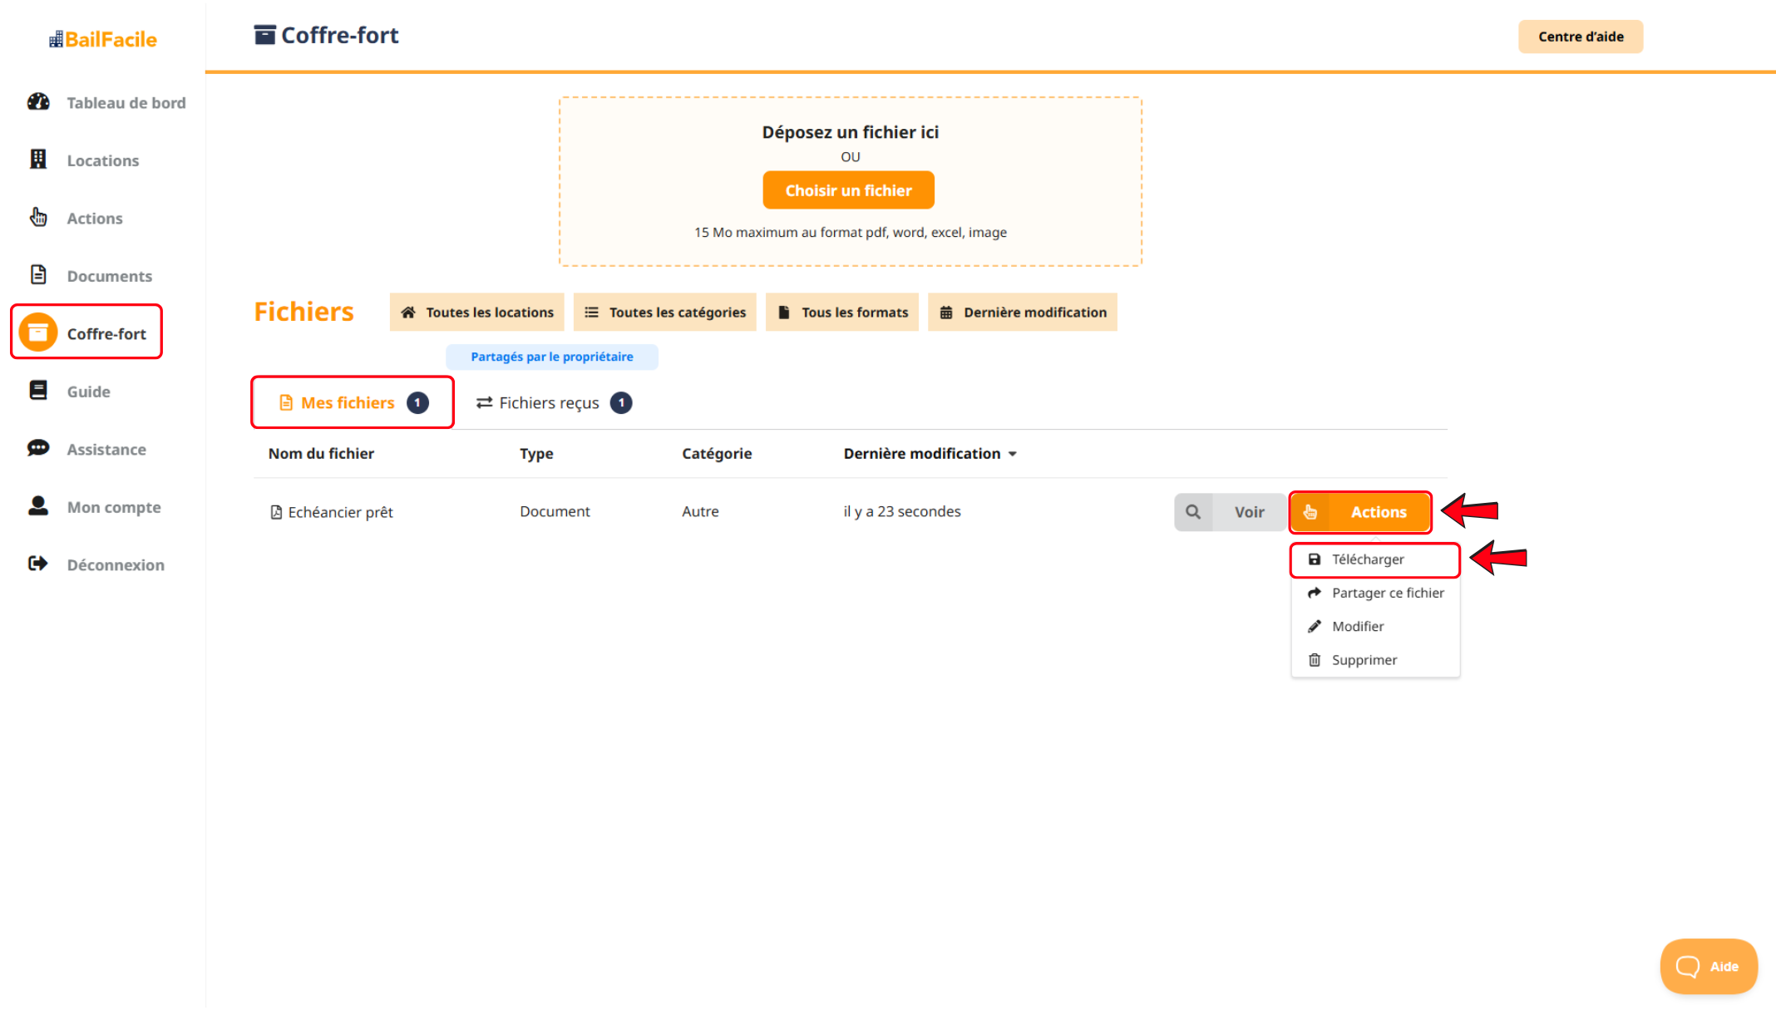Open Toutes les locations filter dropdown

[x=476, y=313]
